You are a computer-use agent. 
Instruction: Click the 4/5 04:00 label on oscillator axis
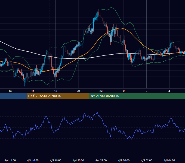coord(169,160)
